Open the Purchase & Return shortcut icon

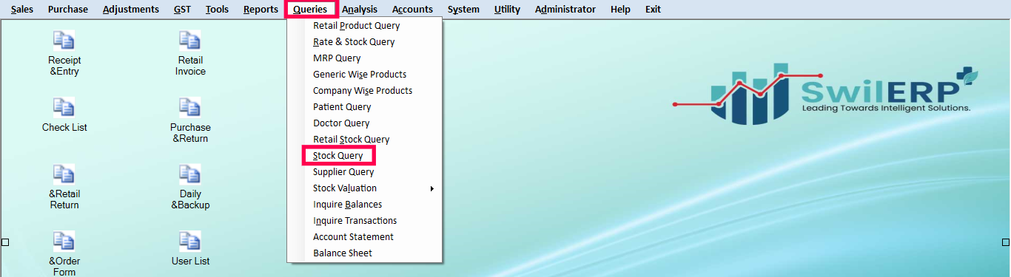pyautogui.click(x=190, y=120)
